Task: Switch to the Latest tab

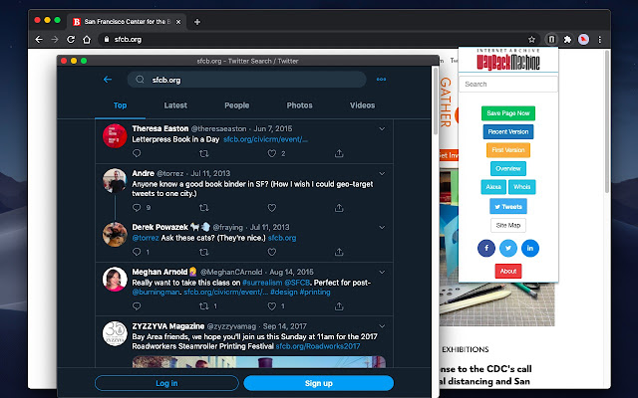Action: tap(175, 105)
